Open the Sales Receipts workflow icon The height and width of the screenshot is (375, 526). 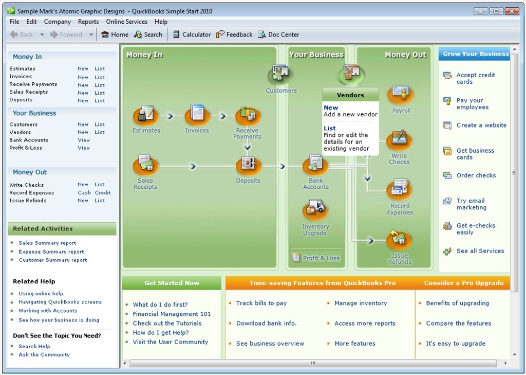click(145, 165)
